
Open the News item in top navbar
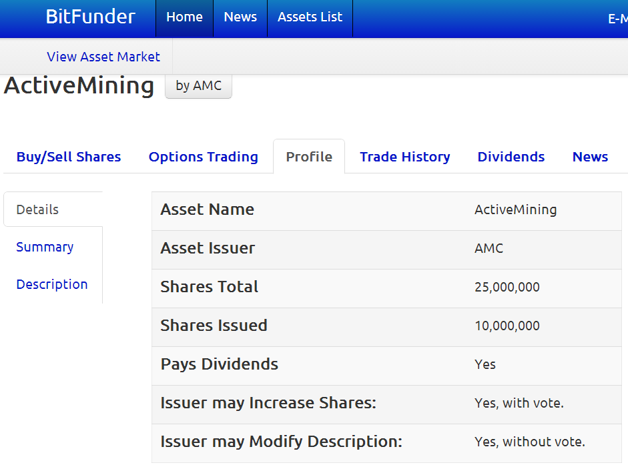[x=240, y=19]
